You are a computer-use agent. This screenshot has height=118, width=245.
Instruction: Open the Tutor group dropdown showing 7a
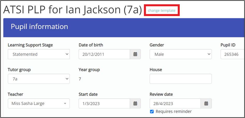39,79
